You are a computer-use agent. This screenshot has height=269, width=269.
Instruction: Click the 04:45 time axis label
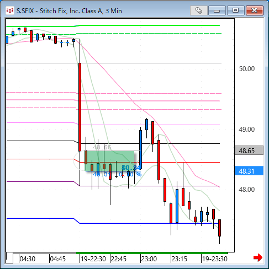[x=57, y=259]
